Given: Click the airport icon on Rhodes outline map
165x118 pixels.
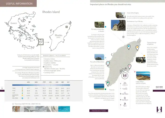Looking at the screenshot, I should tap(67, 27).
